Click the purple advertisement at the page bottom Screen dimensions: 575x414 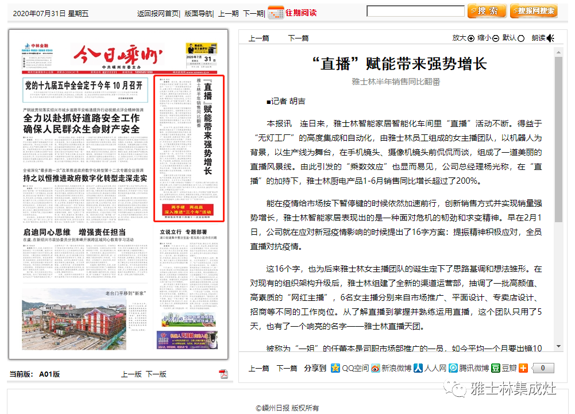pos(187,340)
